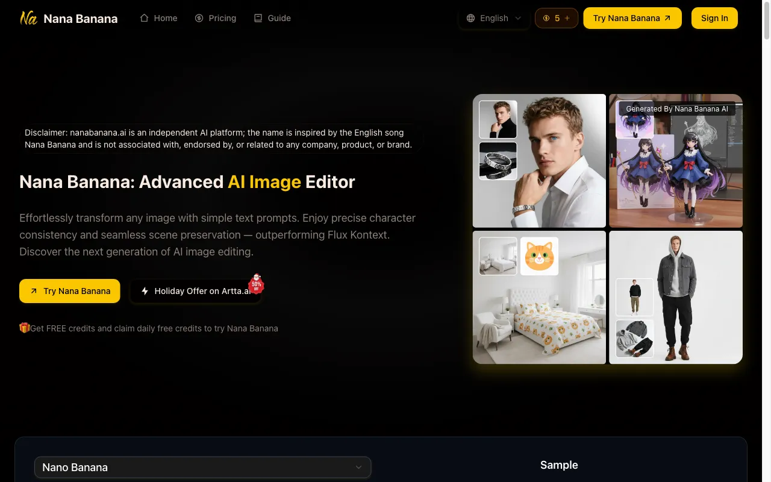Click the Nana Banana logo icon

(28, 18)
